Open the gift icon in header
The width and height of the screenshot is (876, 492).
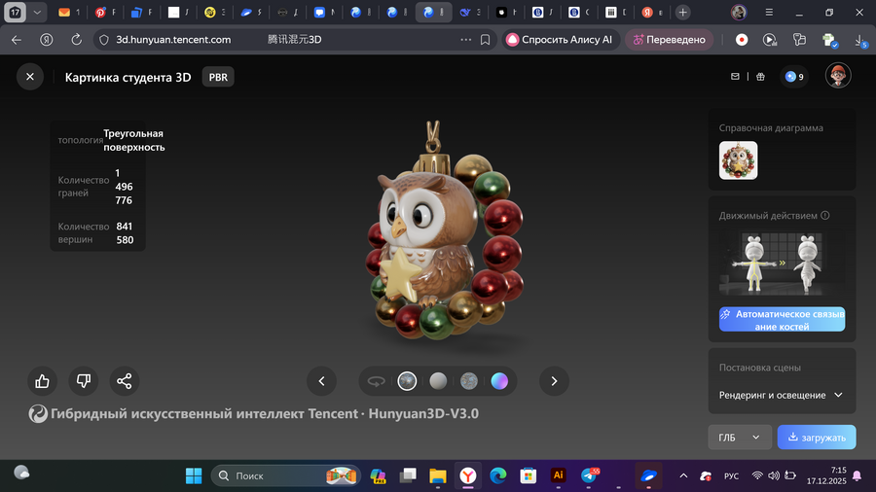pos(761,77)
